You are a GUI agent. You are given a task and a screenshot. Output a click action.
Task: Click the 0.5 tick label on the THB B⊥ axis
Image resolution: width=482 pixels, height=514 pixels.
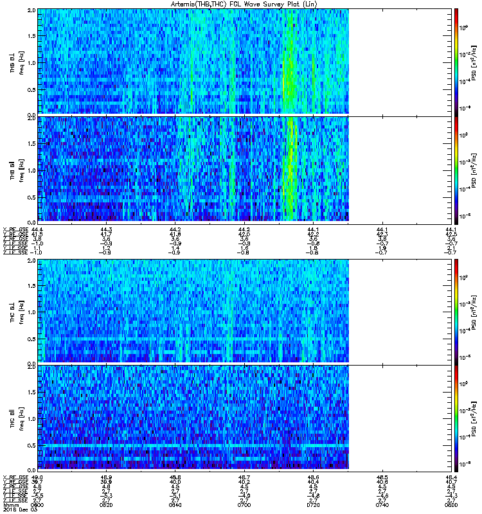(31, 90)
